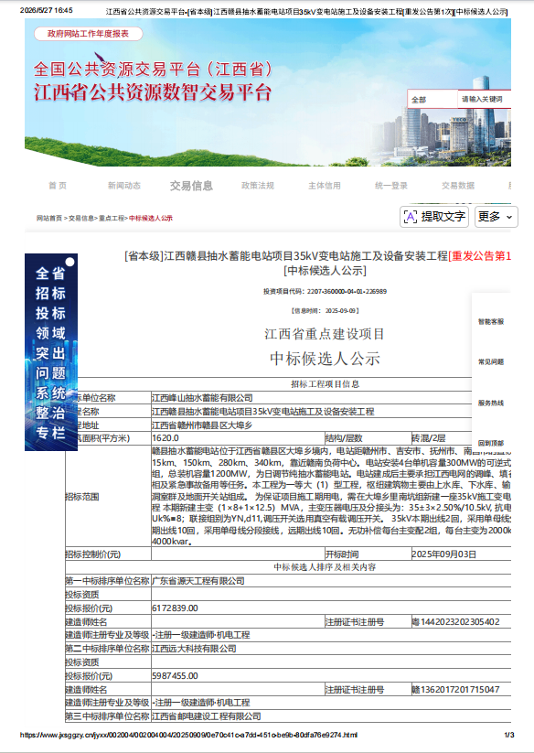Open the 智能客服 side widget
534x753 pixels.
[x=491, y=322]
